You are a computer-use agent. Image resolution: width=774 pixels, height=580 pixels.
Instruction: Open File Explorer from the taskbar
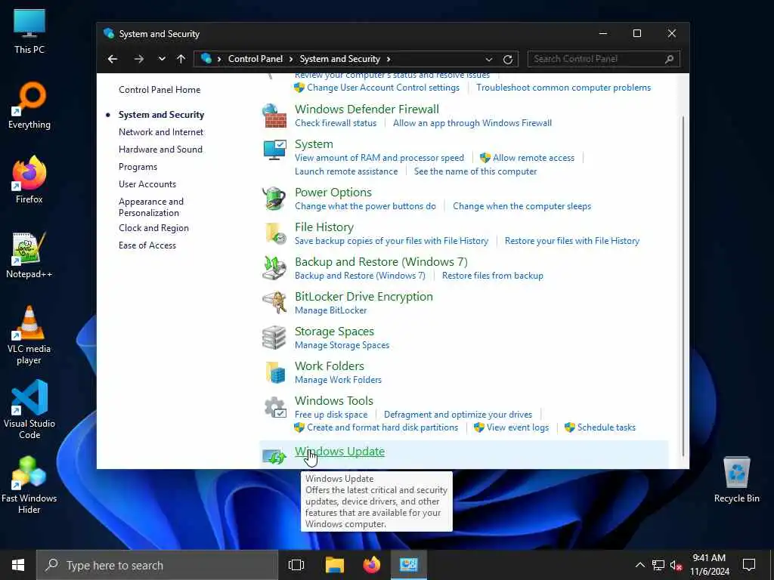(x=334, y=565)
